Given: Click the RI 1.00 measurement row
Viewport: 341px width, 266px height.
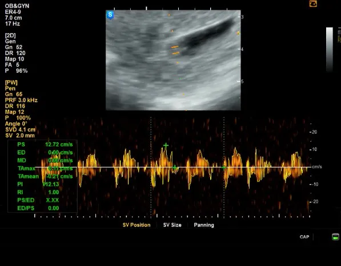Looking at the screenshot, I should pos(38,192).
